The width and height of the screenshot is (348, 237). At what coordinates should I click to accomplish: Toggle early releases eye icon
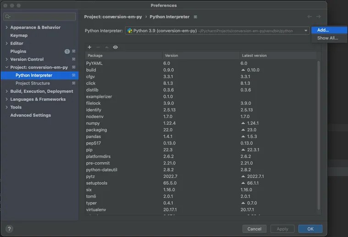[116, 47]
